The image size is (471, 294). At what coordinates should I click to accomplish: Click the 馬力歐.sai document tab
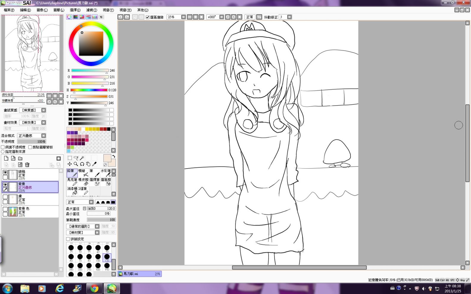tap(140, 274)
